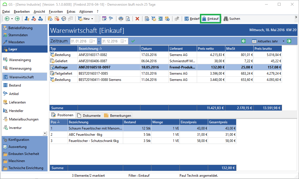Open the Einbauten Sicherheit folder

24,154
